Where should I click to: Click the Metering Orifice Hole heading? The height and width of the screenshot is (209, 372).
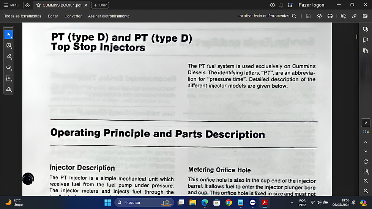(219, 170)
